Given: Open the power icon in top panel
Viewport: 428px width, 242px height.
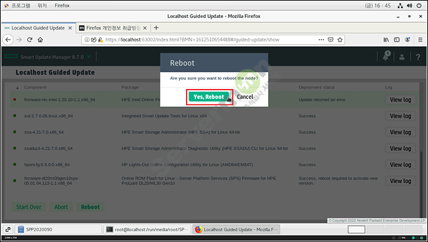Looking at the screenshot, I should click(x=419, y=5).
